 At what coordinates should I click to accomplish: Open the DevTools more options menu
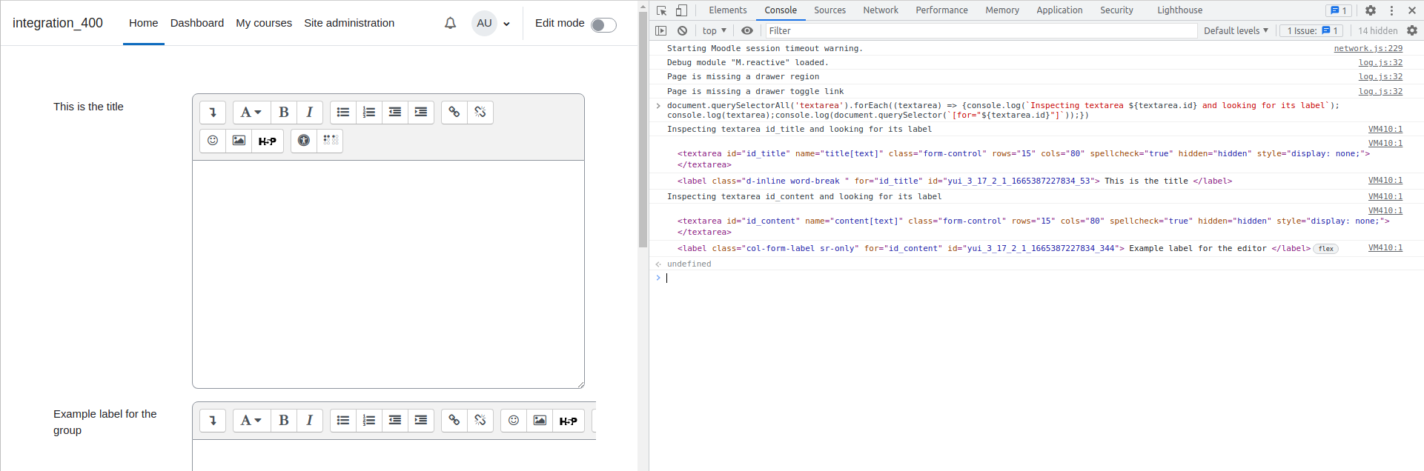pos(1391,10)
